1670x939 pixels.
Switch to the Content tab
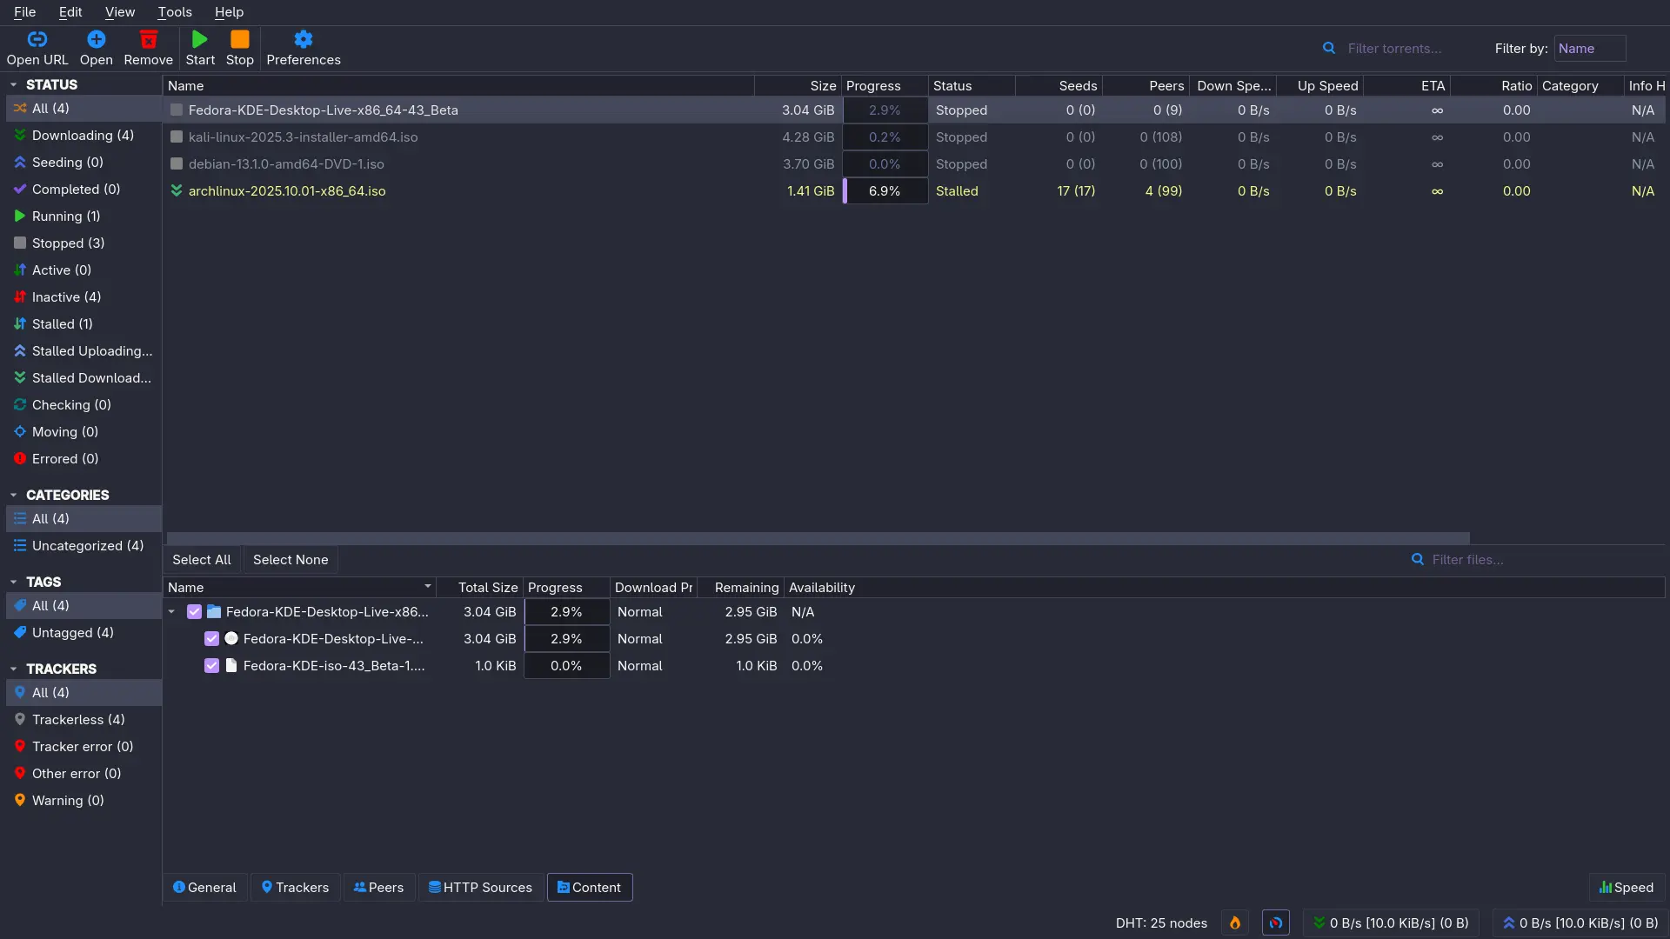590,888
